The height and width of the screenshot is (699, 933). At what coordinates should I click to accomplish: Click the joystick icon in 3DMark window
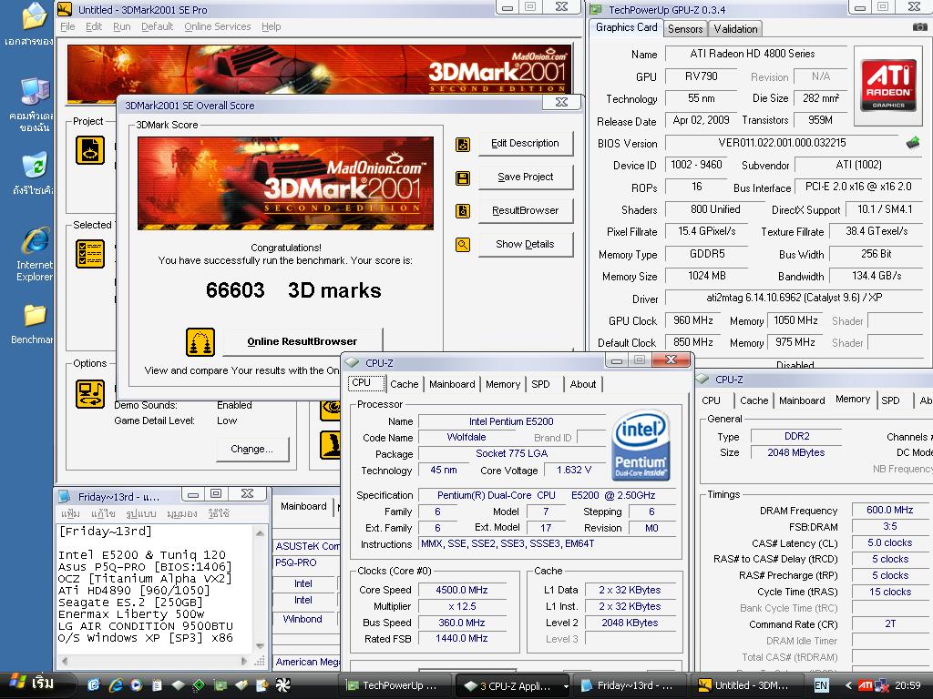pyautogui.click(x=331, y=444)
